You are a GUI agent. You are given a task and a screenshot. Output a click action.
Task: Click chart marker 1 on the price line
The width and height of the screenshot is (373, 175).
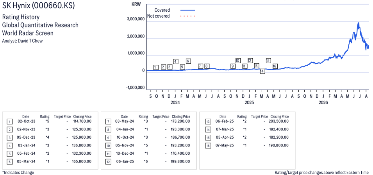156,67
